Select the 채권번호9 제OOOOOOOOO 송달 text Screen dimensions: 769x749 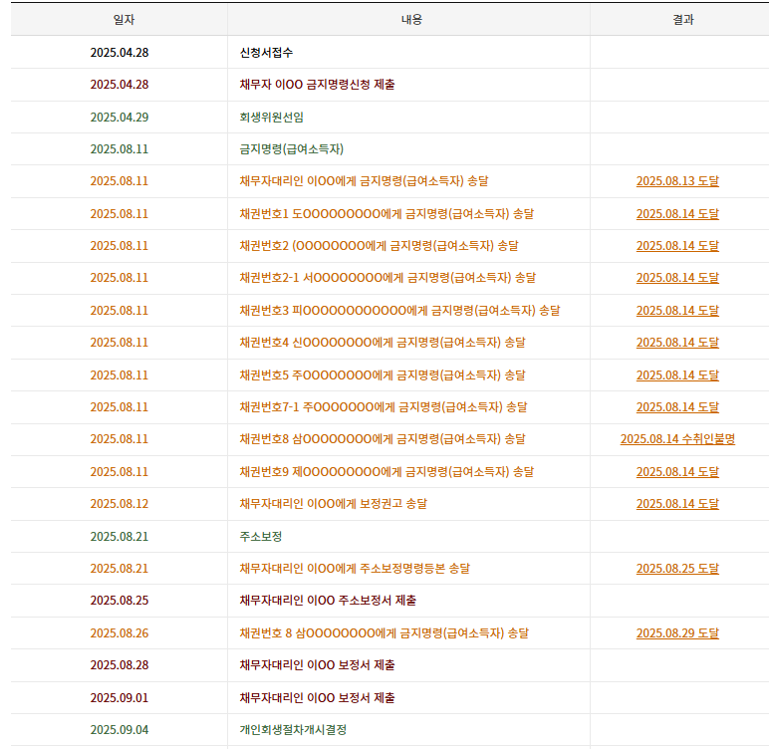point(386,472)
